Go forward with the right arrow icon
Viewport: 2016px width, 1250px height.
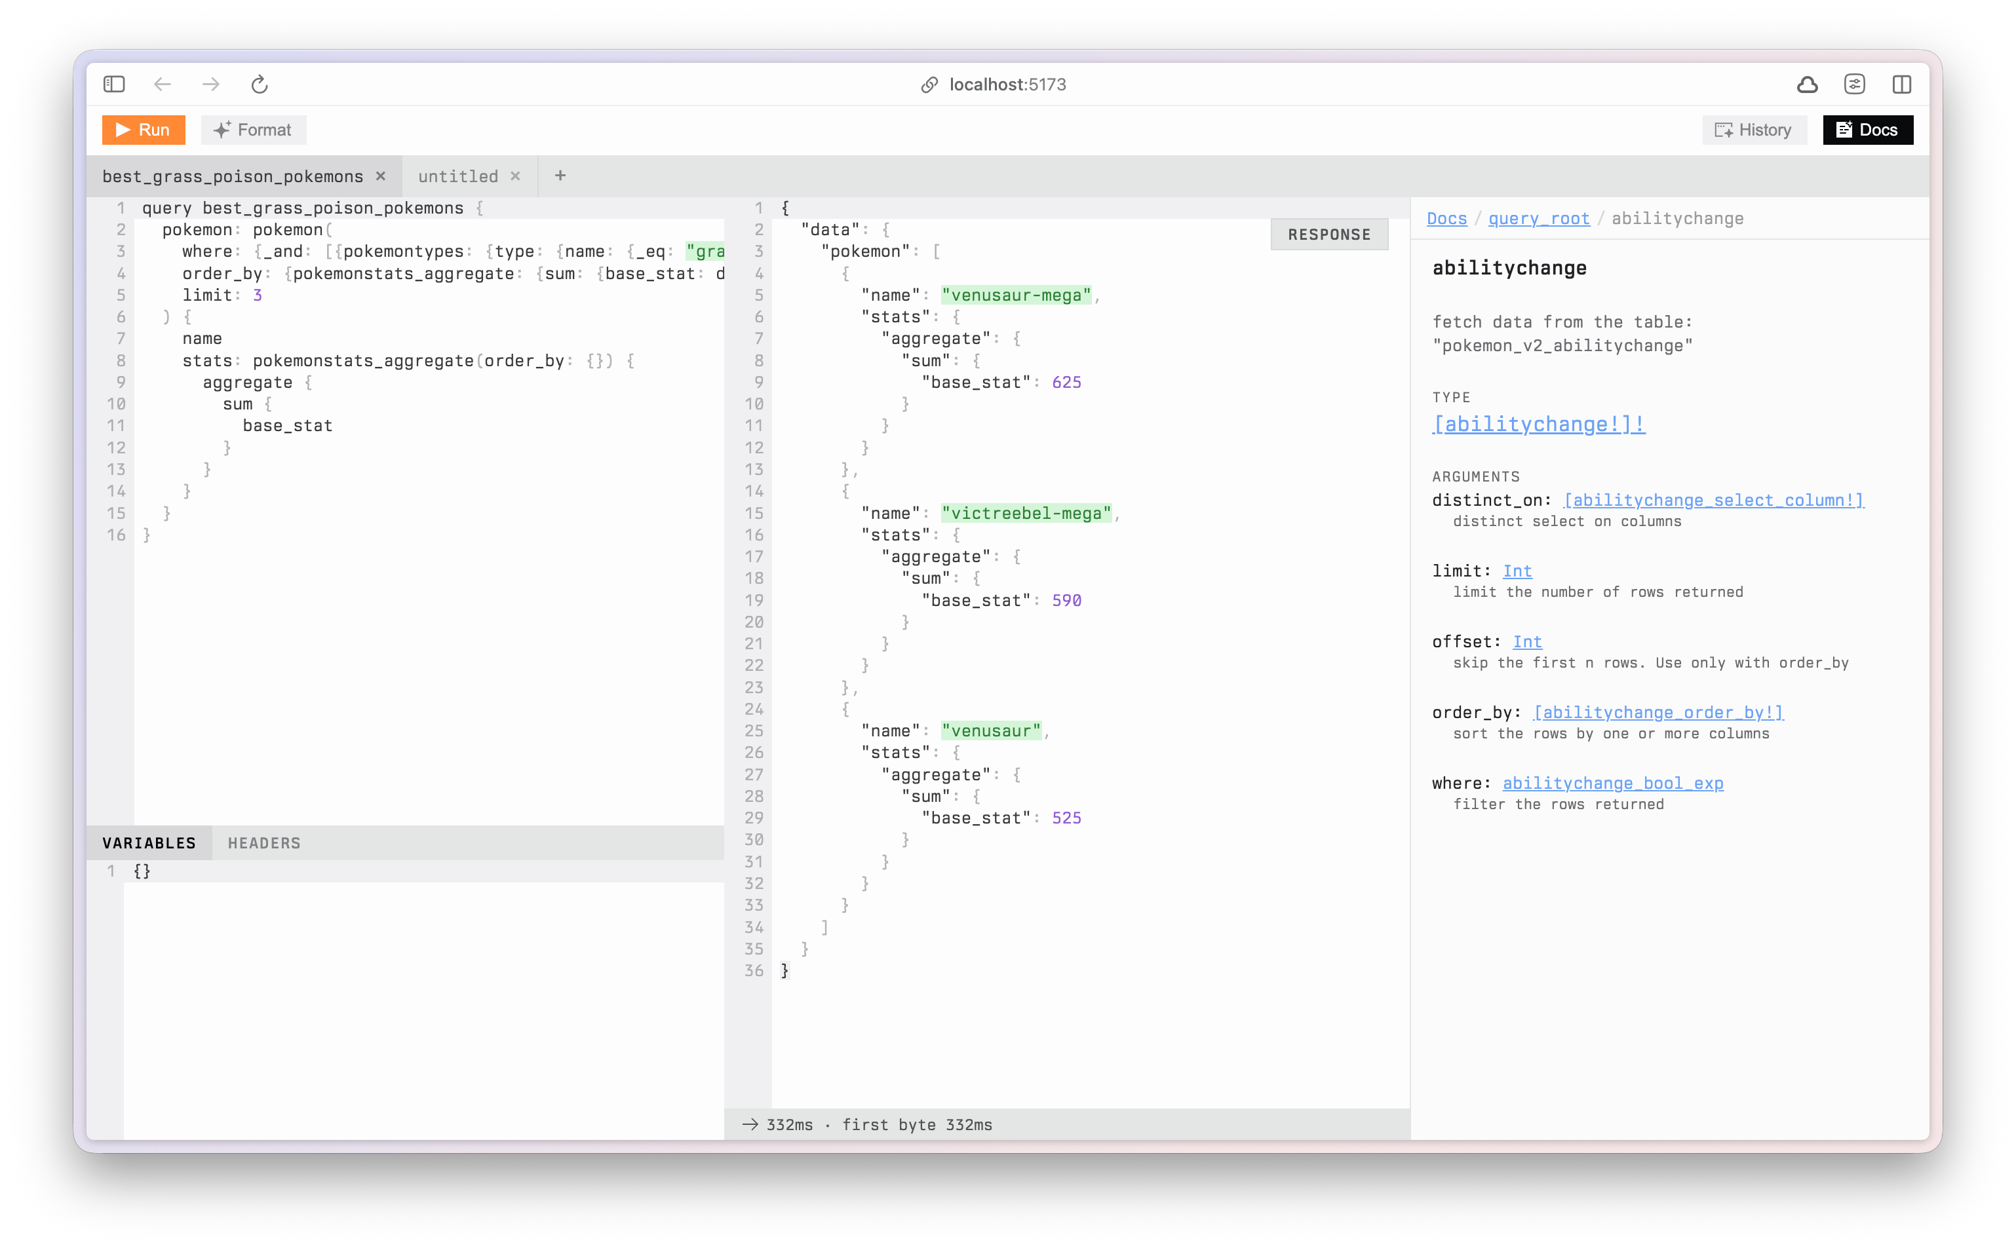coord(211,85)
